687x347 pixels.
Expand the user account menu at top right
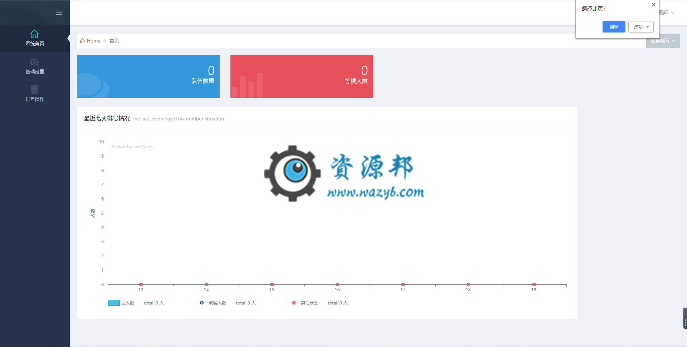(667, 13)
